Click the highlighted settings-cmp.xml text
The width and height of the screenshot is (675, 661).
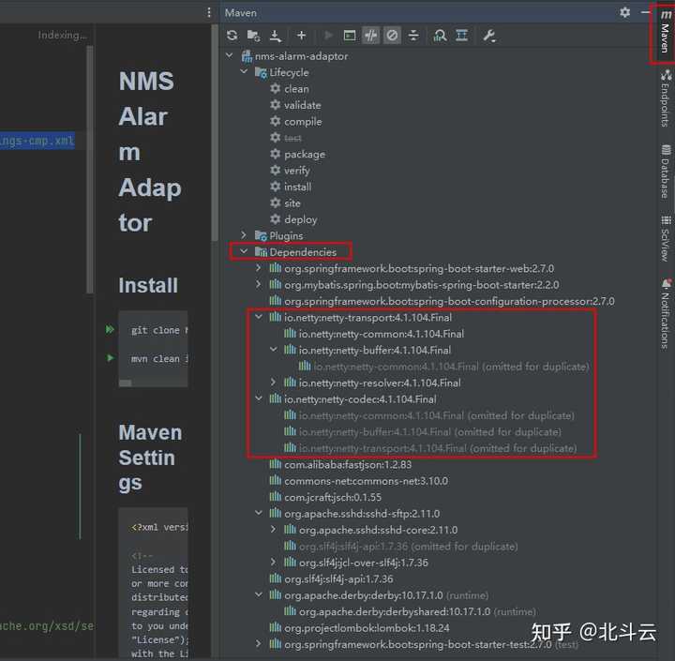click(x=37, y=141)
